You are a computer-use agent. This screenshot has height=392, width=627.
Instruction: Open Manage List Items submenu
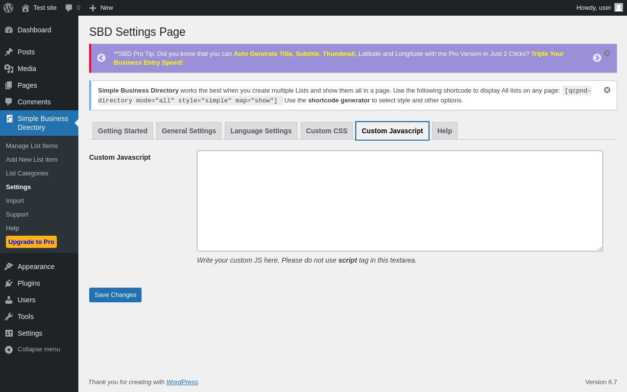pos(32,146)
